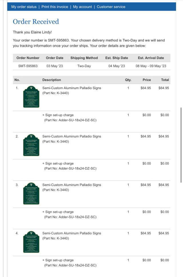Screen dimensions: 183x277
Task: Click the Order Number column header
Action: [x=28, y=58]
